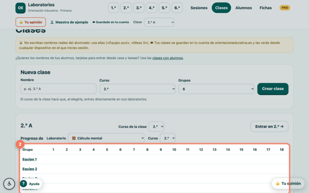The image size is (309, 193).
Task: Click the top Tu opinión button
Action: point(31,22)
